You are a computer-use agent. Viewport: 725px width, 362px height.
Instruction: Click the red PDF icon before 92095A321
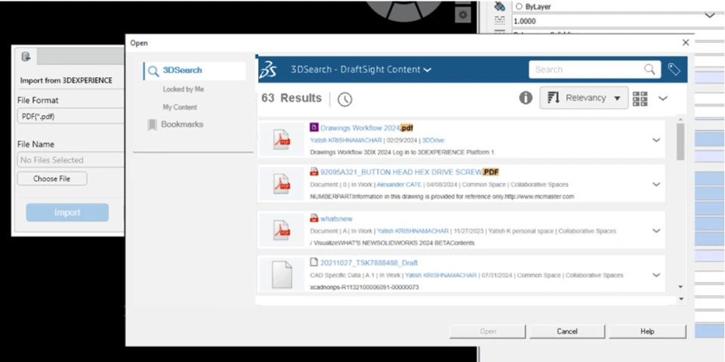314,172
